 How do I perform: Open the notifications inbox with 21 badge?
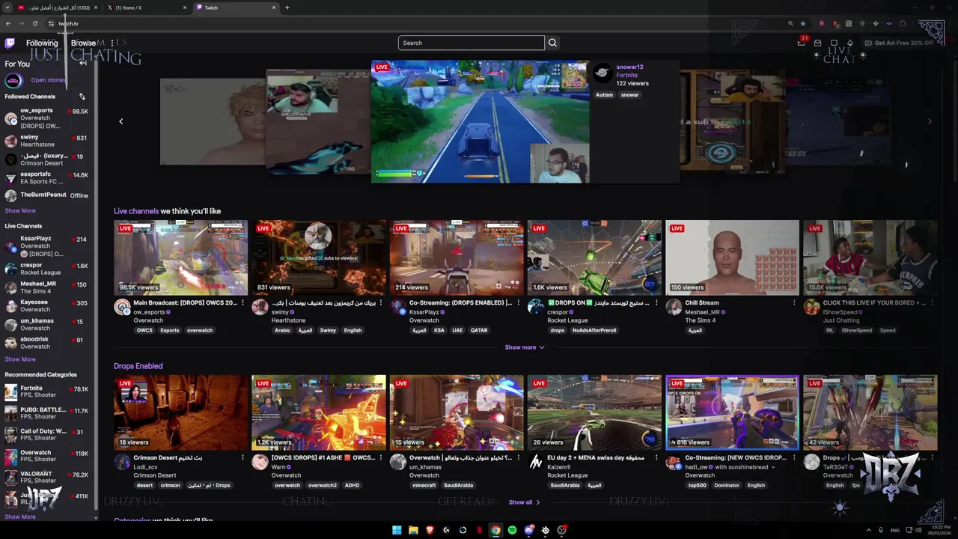(802, 43)
